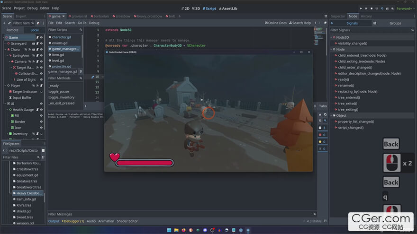Viewport: 417px width, 234px height.
Task: Switch to the 3D workspace
Action: [196, 9]
